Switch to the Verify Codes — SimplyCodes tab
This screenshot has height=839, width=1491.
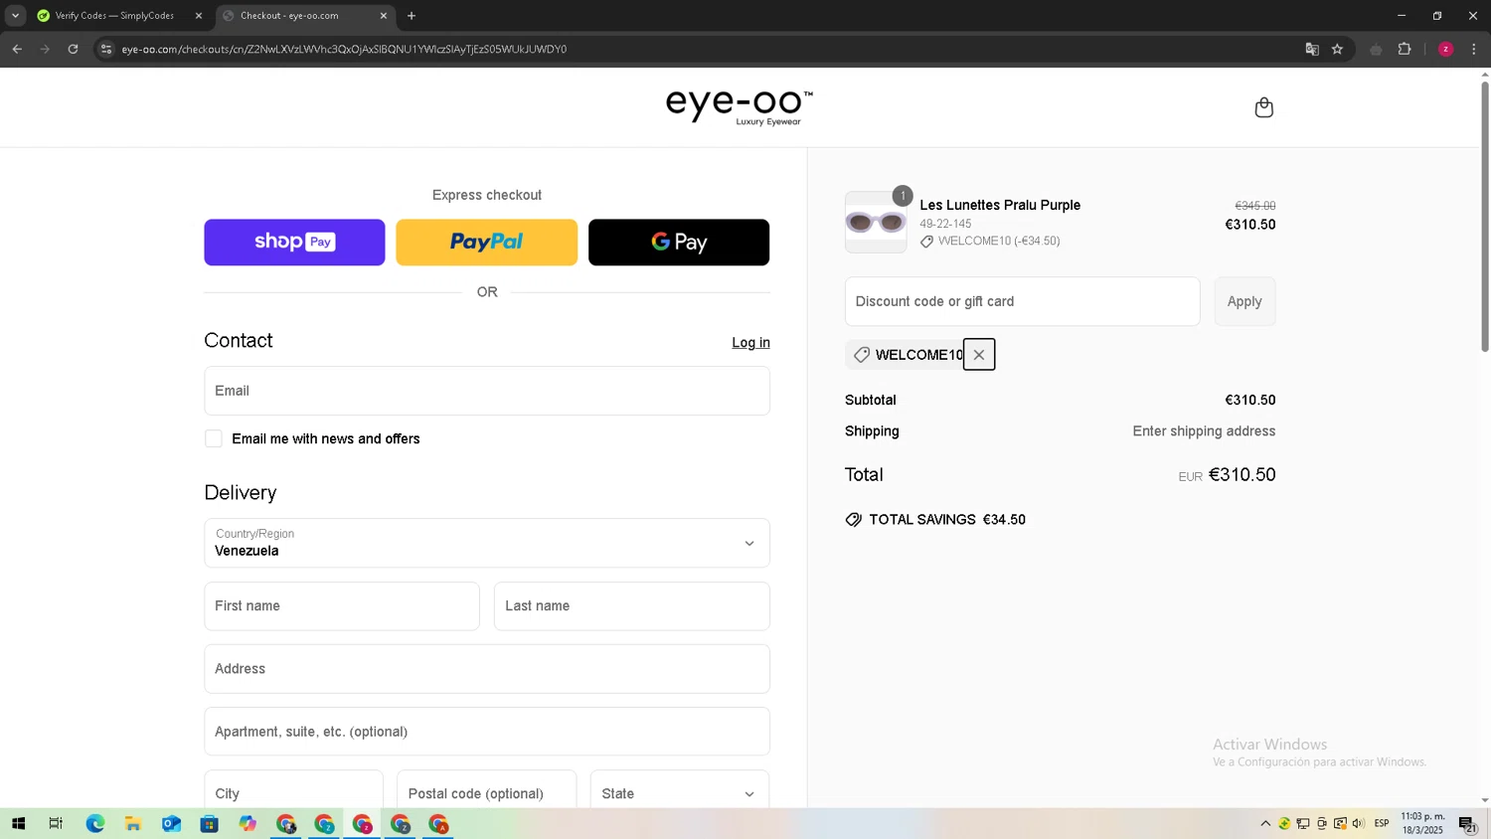point(114,16)
